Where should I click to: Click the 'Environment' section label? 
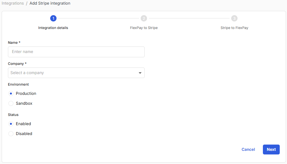18,84
